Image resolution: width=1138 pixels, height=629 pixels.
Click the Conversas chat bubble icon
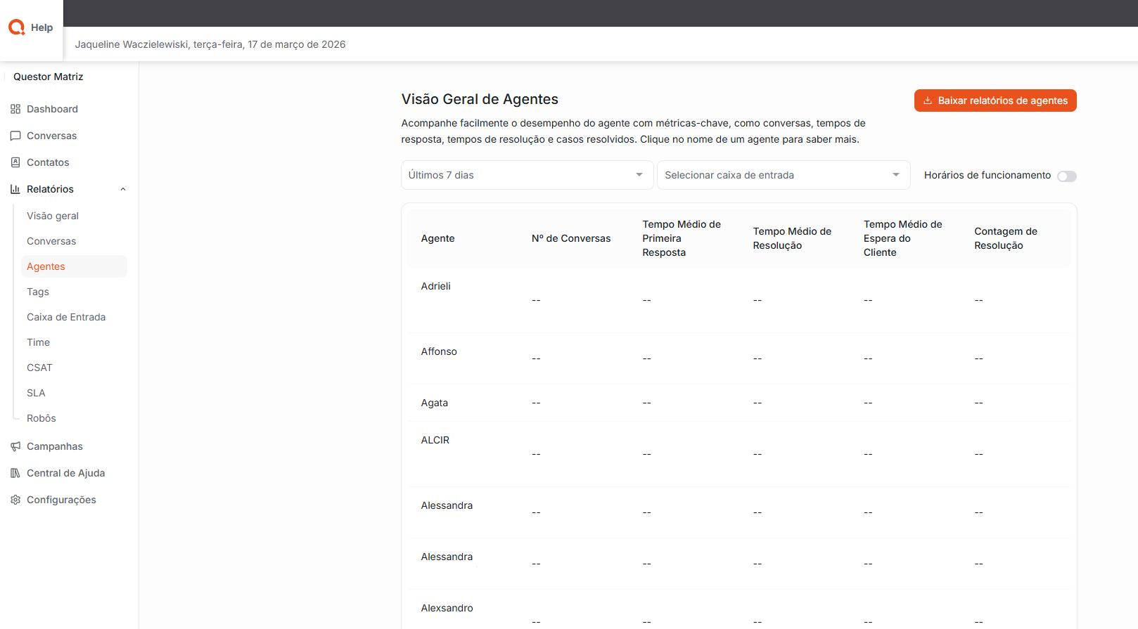[x=15, y=136]
